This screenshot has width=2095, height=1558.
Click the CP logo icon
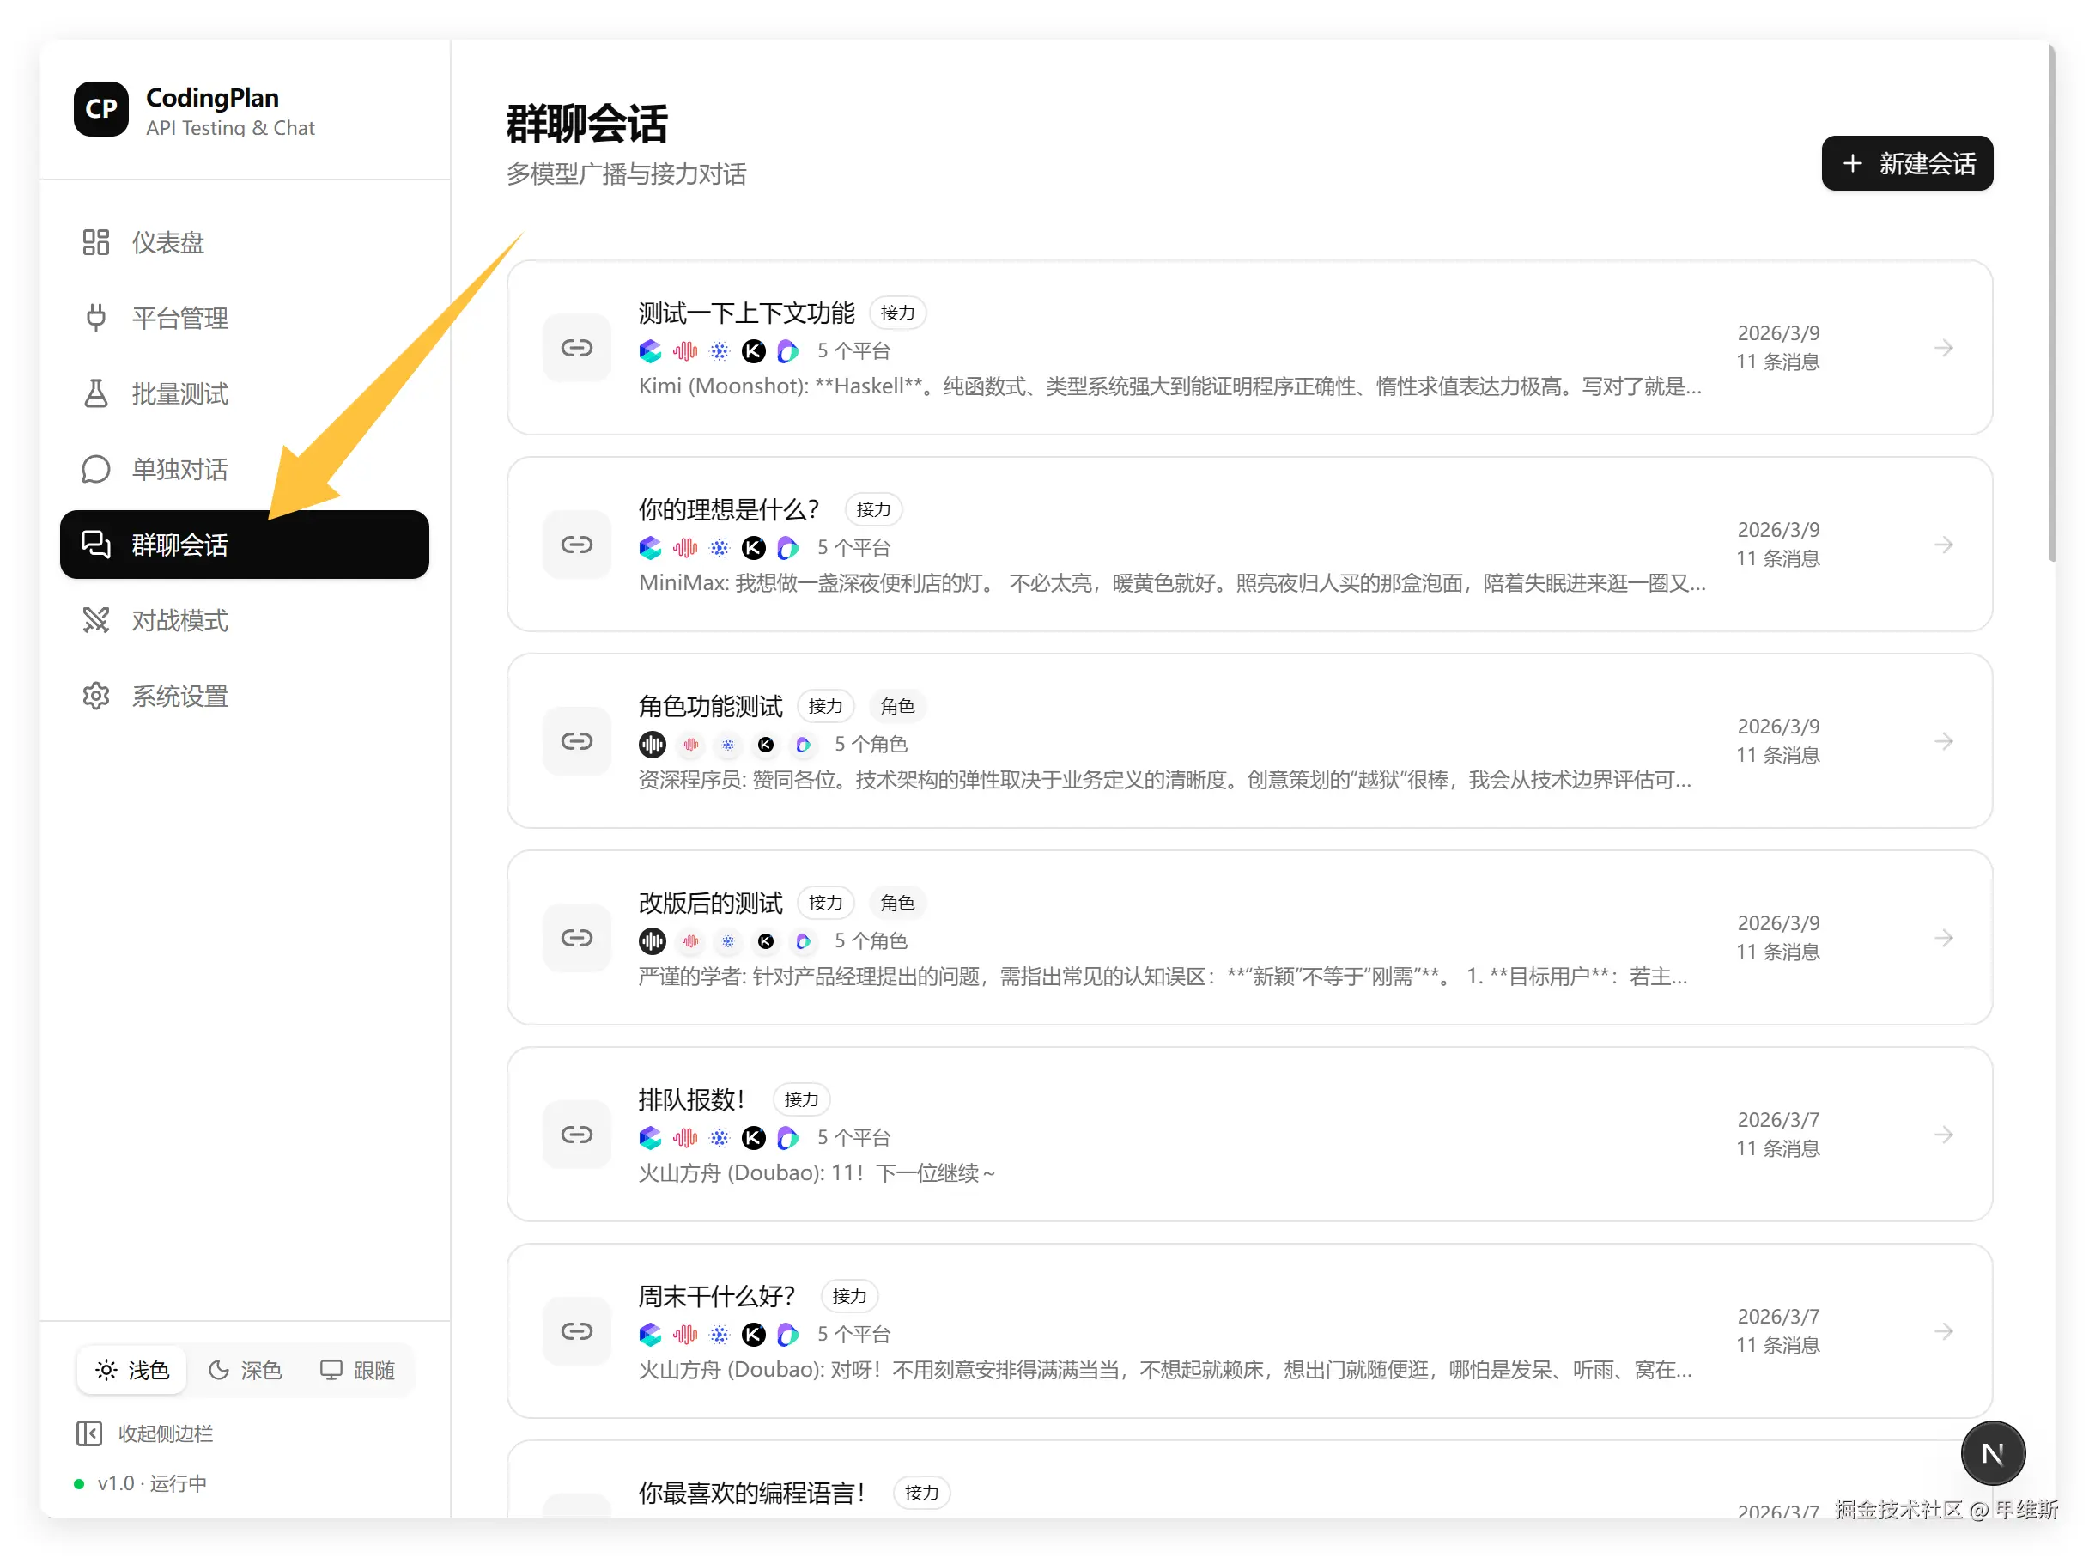coord(100,109)
